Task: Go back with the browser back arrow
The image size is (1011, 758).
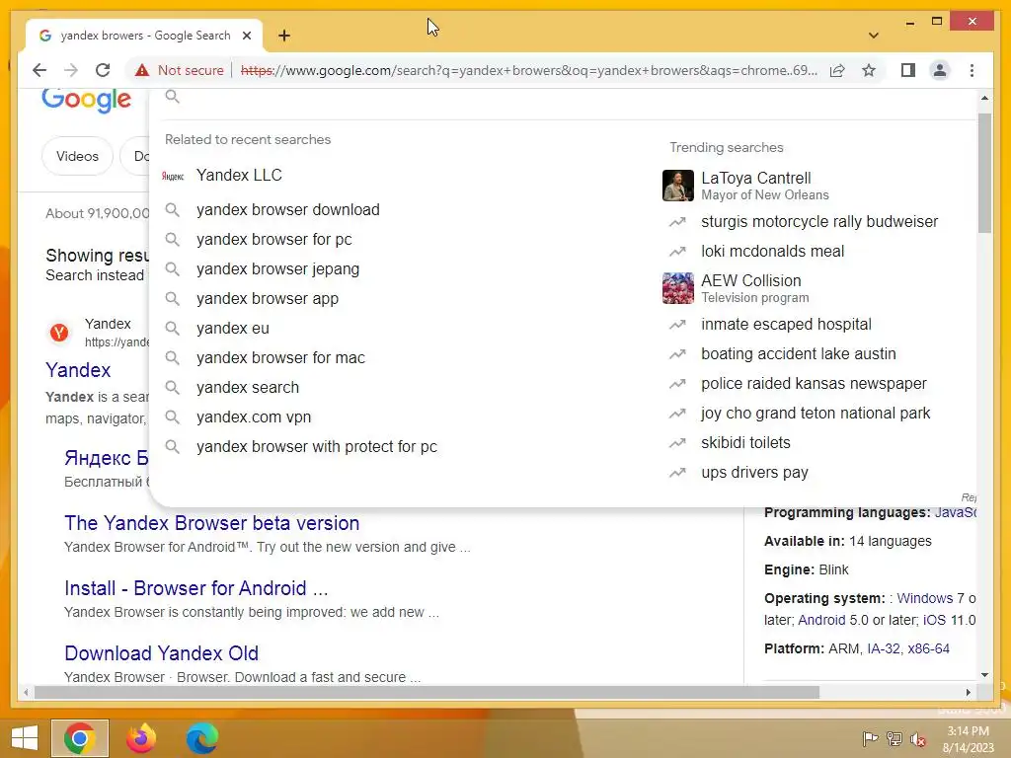Action: coord(39,70)
